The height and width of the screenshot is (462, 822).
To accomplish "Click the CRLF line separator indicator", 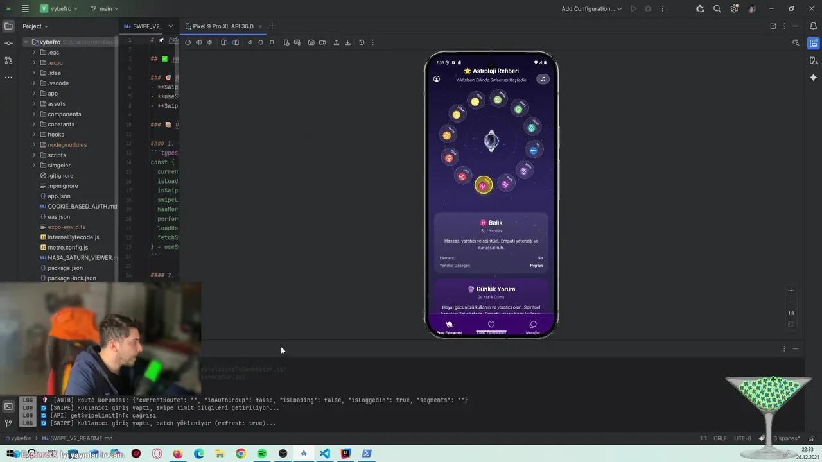I will (x=720, y=438).
